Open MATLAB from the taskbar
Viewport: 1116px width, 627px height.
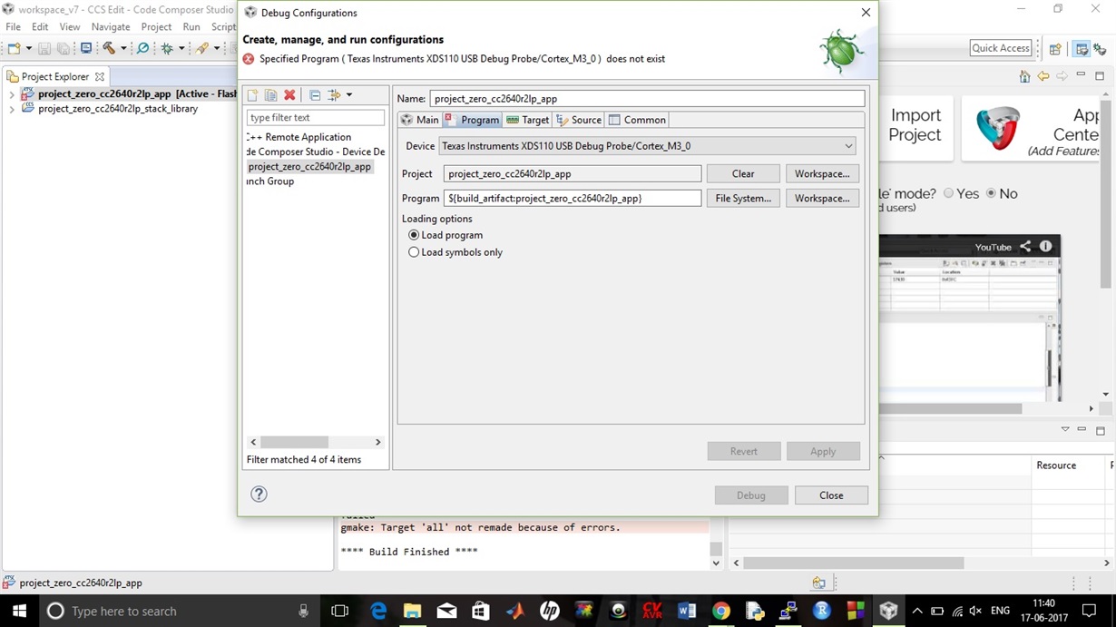point(515,611)
